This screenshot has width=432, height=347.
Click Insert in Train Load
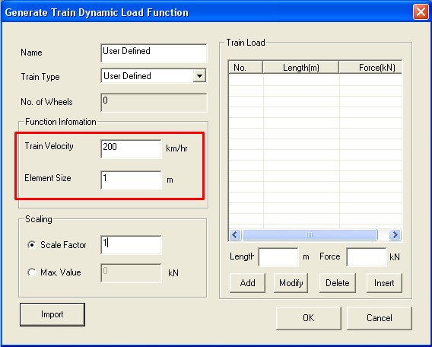click(384, 283)
